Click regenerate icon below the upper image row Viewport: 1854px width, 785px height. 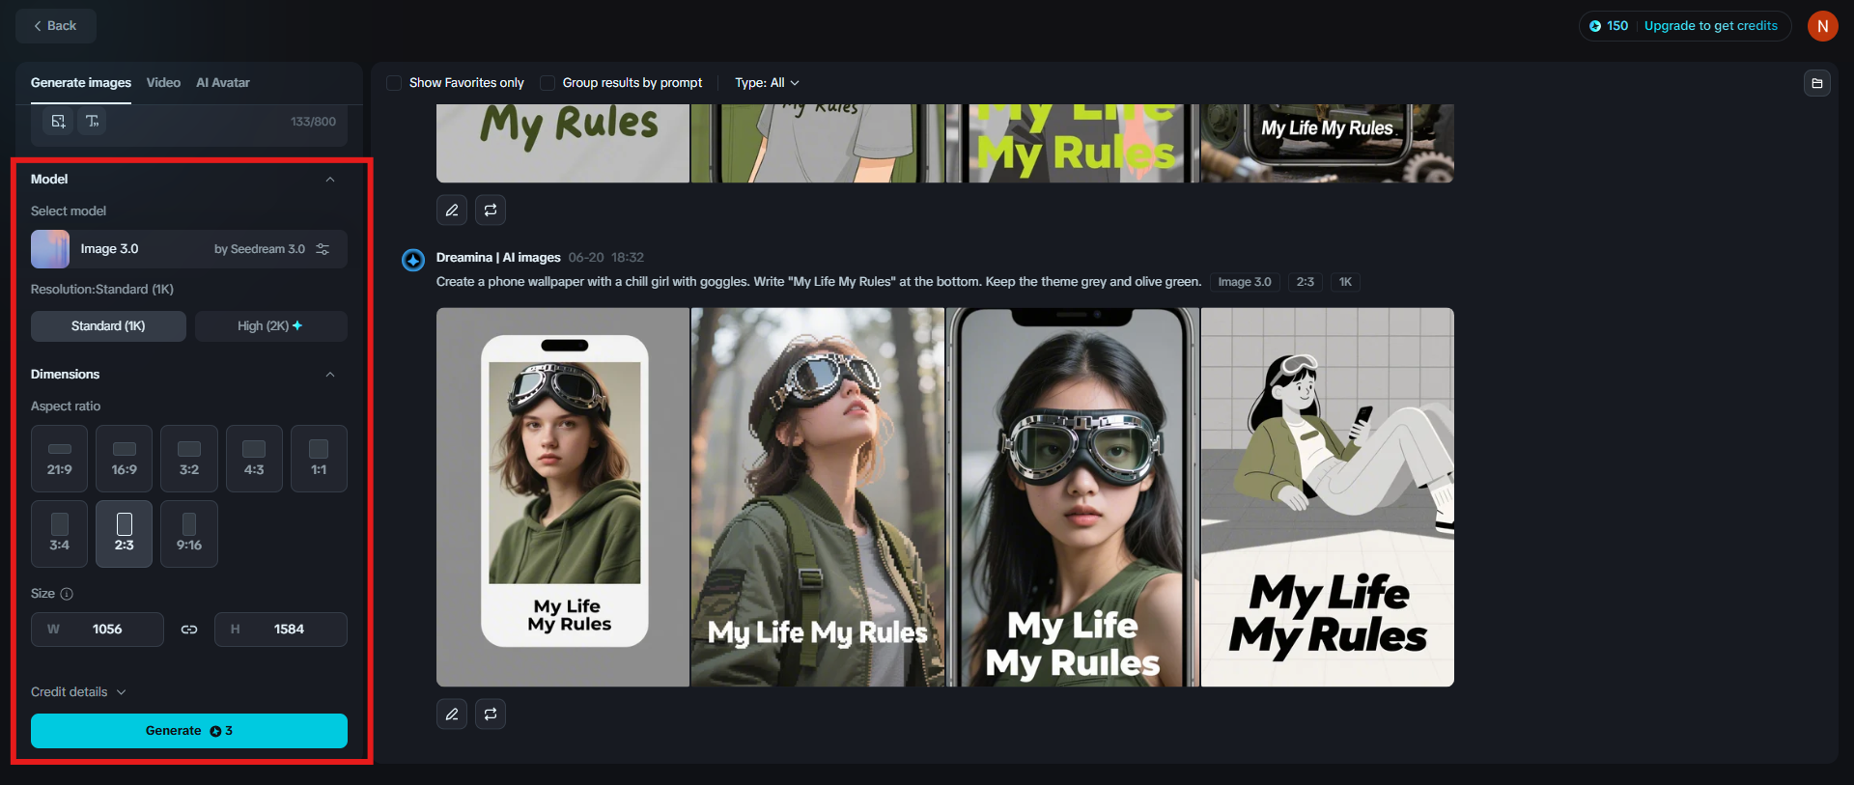click(x=491, y=210)
